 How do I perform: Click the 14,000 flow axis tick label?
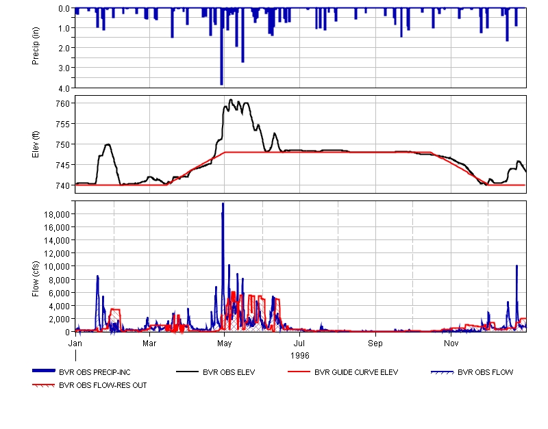point(57,241)
